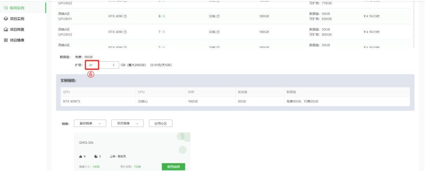Click 180GB memory value in spec table
The width and height of the screenshot is (425, 171).
coord(193,101)
